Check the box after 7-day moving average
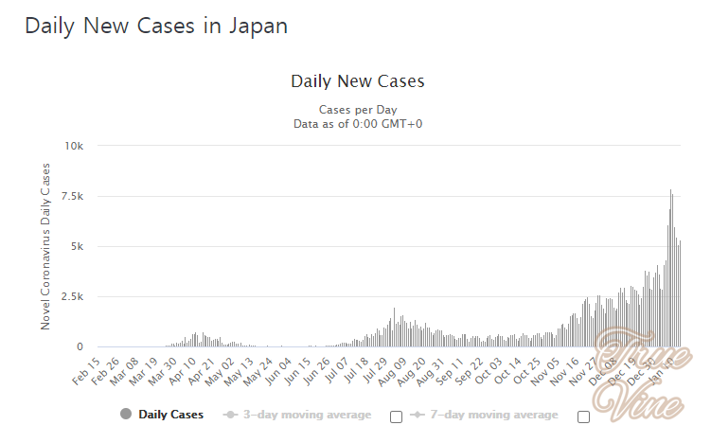711x443 pixels. [x=583, y=416]
